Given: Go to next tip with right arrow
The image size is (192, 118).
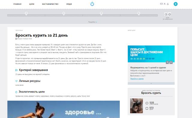Looking at the screenshot, I should tap(171, 62).
